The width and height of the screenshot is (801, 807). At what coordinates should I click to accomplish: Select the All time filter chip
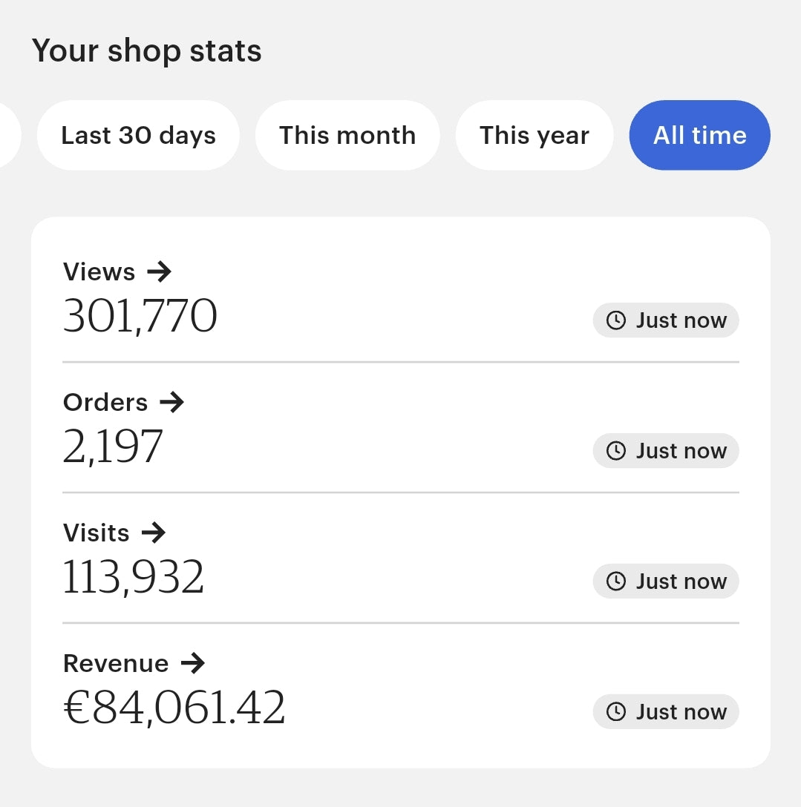(x=699, y=136)
